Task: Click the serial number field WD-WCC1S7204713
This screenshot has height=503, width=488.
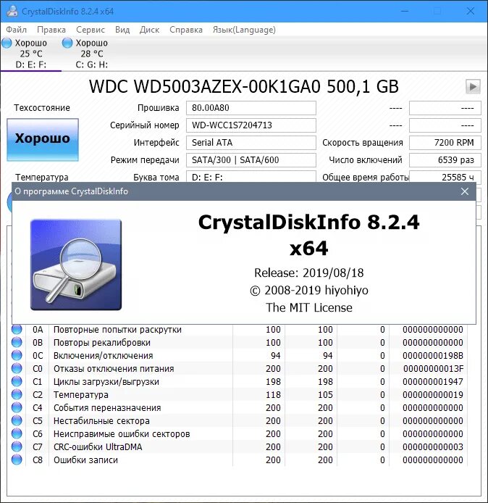Action: [x=251, y=125]
